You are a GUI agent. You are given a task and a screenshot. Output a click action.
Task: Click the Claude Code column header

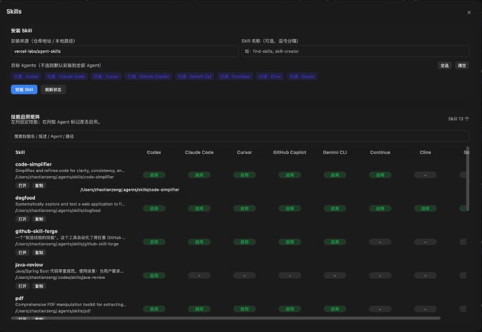coord(199,152)
